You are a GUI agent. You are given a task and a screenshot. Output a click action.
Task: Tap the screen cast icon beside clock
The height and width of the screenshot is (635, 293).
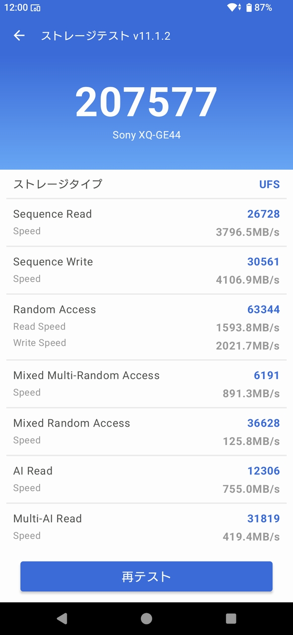pyautogui.click(x=35, y=8)
